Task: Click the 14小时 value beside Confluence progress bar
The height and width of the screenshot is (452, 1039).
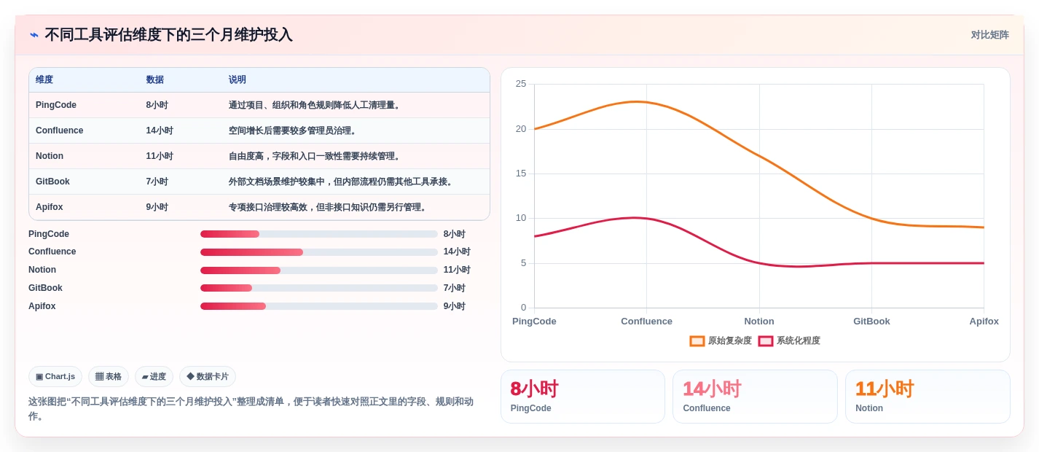Action: pyautogui.click(x=457, y=252)
